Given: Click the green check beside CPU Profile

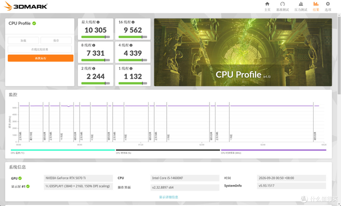Looking at the screenshot, I should (34, 23).
